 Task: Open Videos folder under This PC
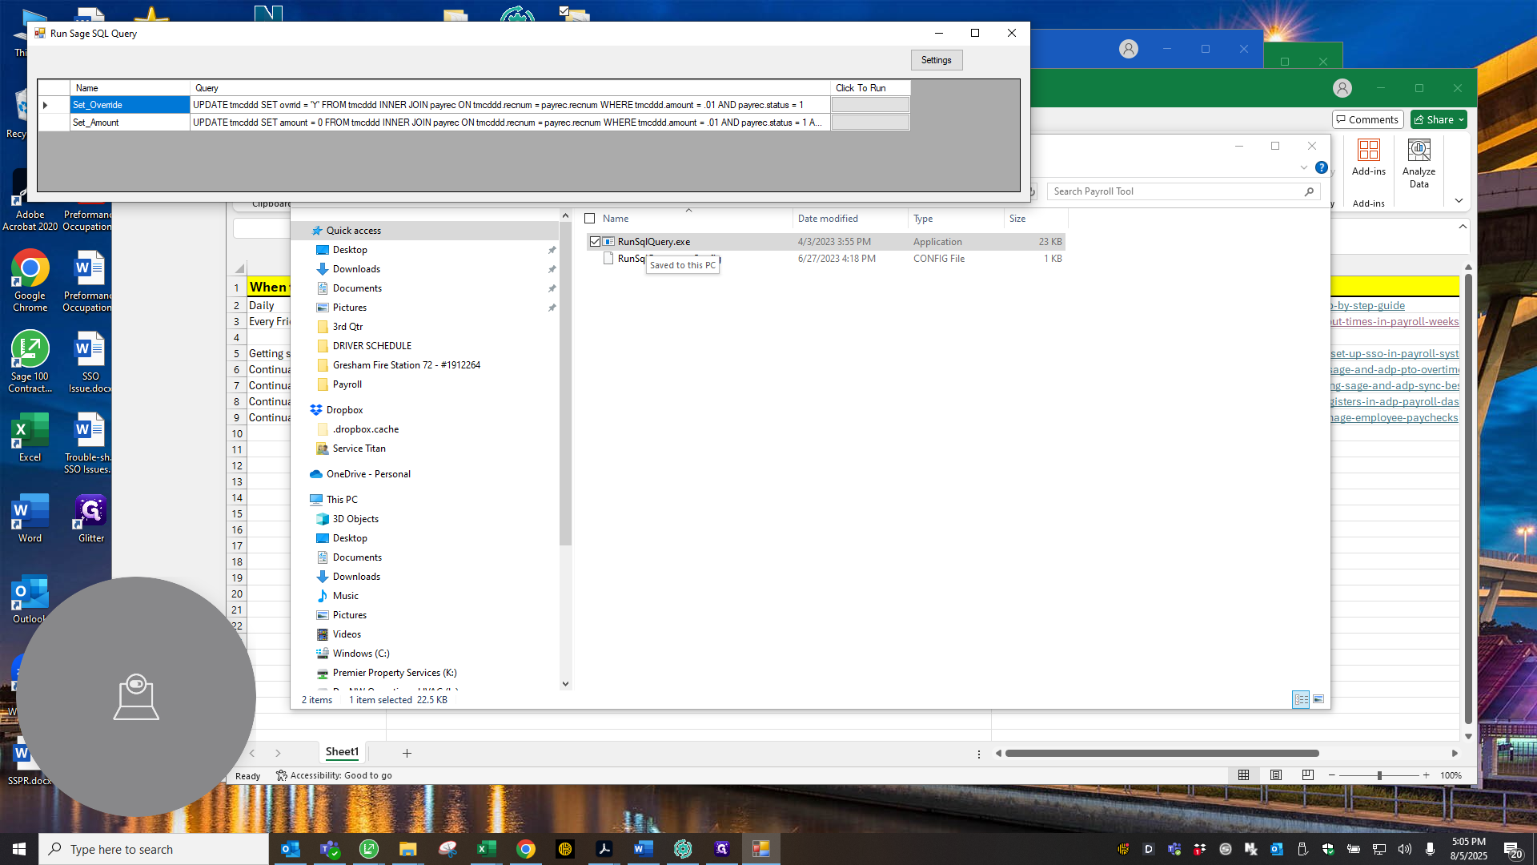coord(347,634)
